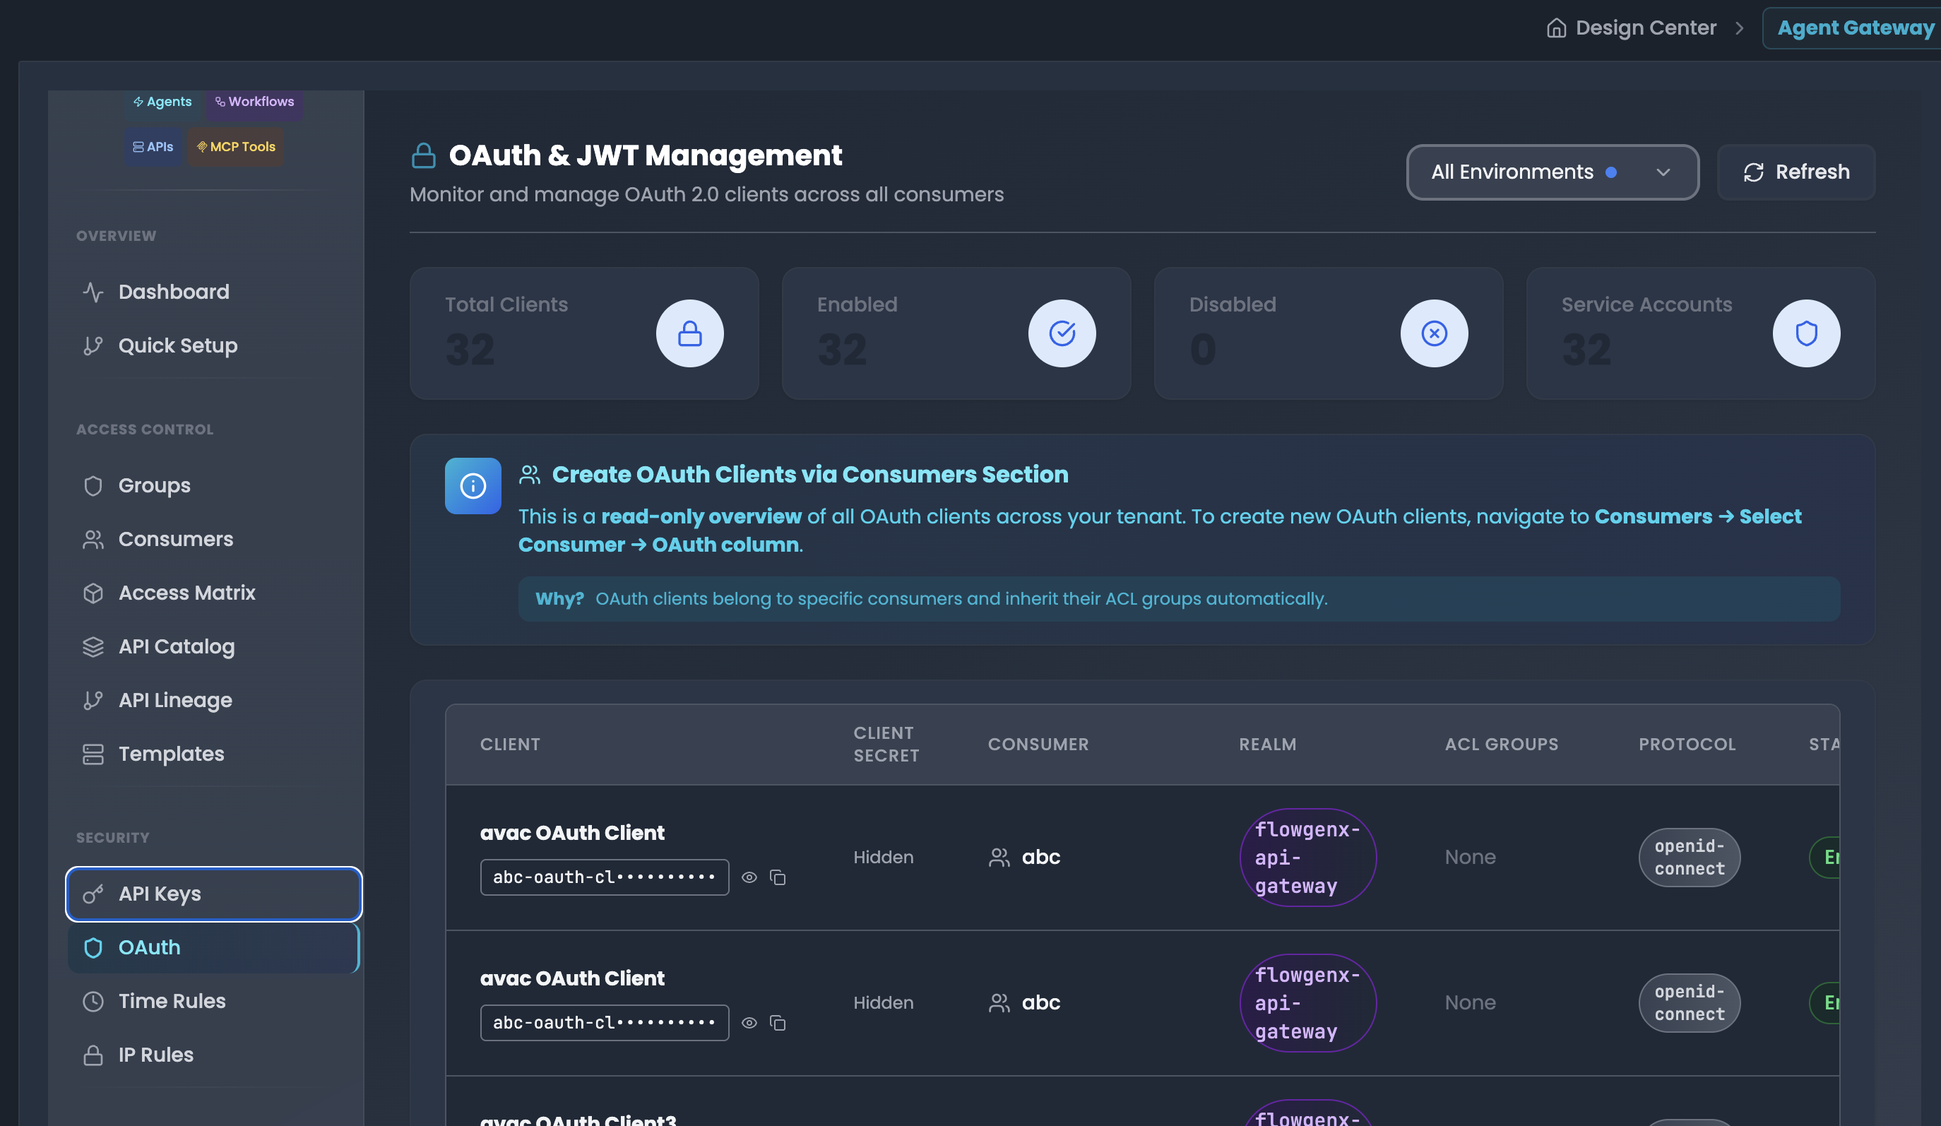Click the home icon beside Design Center

click(1556, 28)
